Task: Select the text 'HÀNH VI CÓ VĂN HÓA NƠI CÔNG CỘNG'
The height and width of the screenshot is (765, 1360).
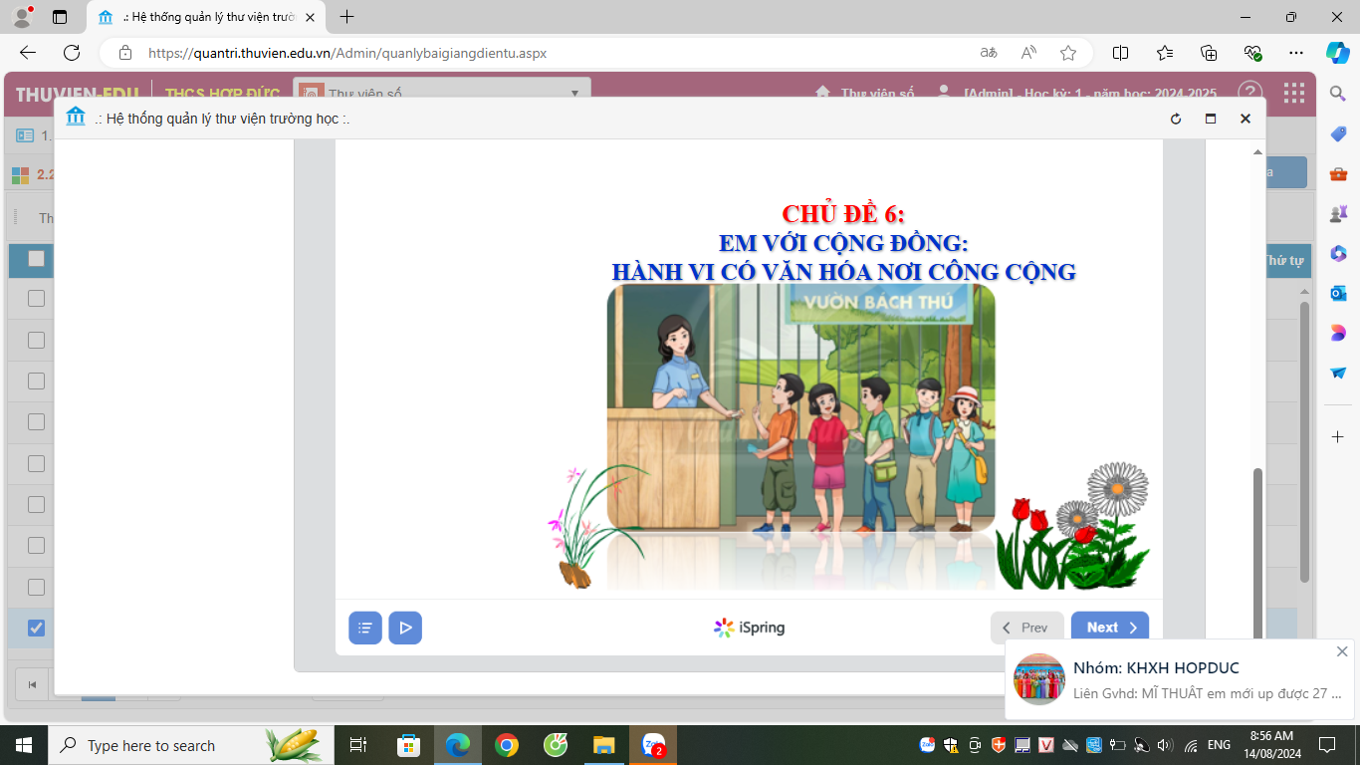Action: click(843, 271)
